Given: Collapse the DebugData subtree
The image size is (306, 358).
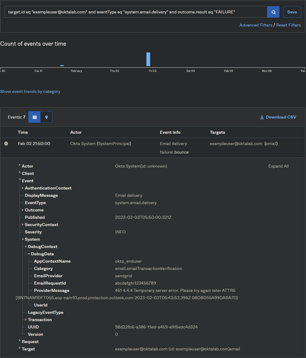Looking at the screenshot, I should [x=29, y=254].
